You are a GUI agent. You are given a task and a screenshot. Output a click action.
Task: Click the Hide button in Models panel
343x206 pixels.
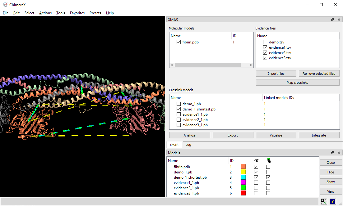(331, 172)
